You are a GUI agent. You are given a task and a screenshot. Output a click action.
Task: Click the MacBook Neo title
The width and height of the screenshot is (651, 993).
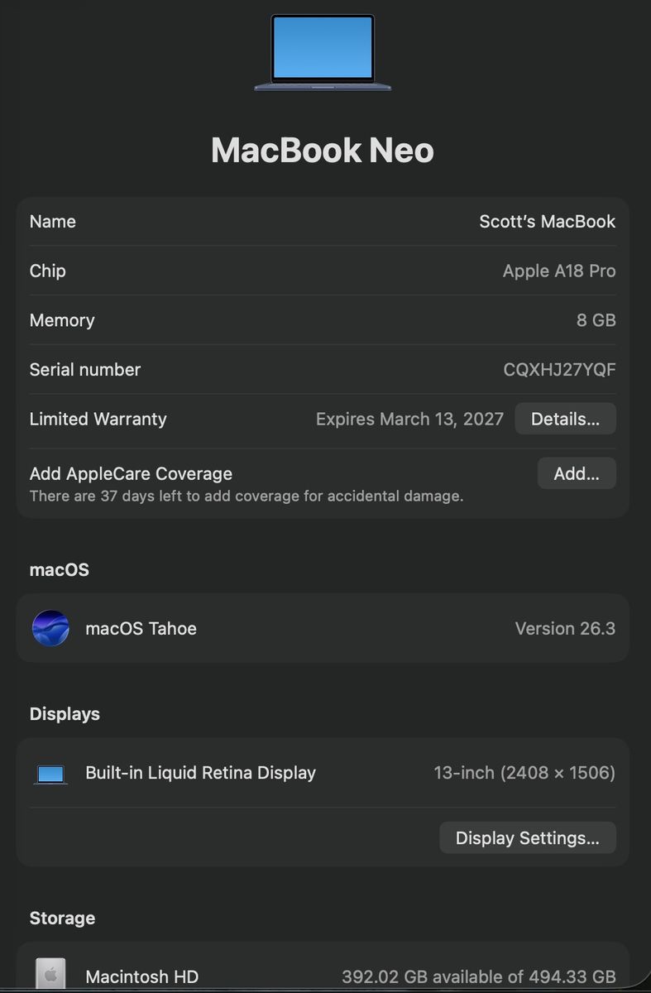(323, 151)
